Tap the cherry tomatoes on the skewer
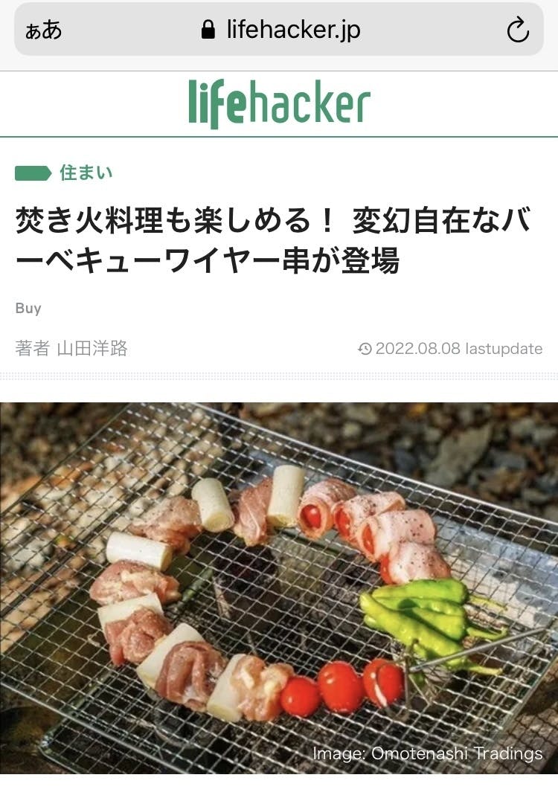The height and width of the screenshot is (798, 558). tap(341, 686)
